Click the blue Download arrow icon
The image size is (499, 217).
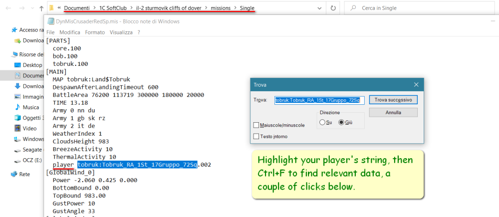coord(17,86)
